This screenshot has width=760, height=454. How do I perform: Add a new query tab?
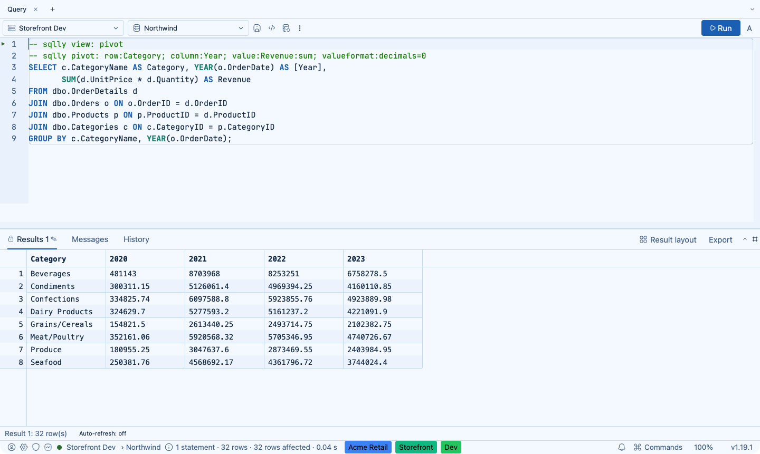click(52, 9)
